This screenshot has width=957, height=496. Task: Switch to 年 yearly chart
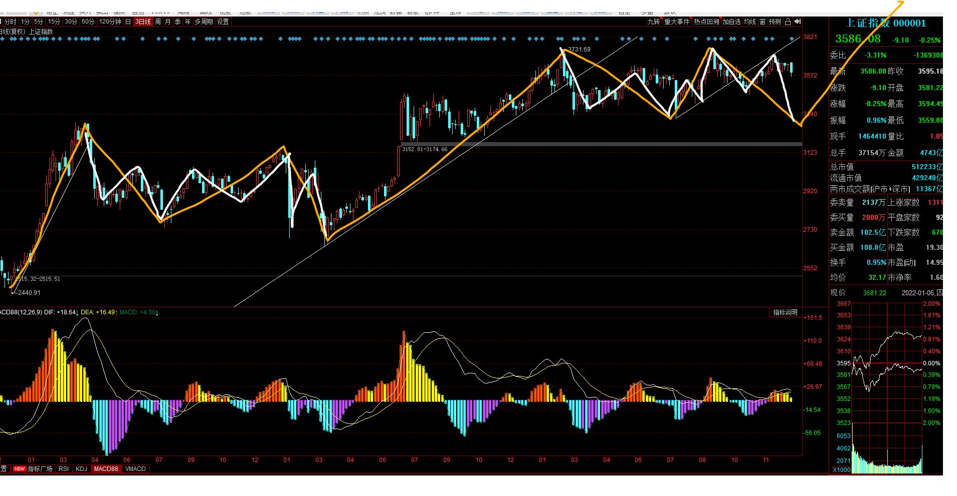pyautogui.click(x=188, y=22)
